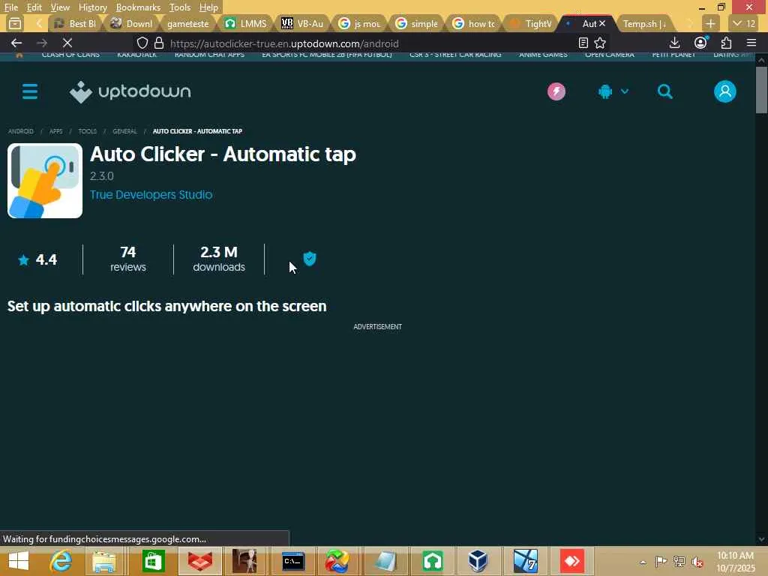This screenshot has width=768, height=576.
Task: Open the File menu
Action: [11, 7]
